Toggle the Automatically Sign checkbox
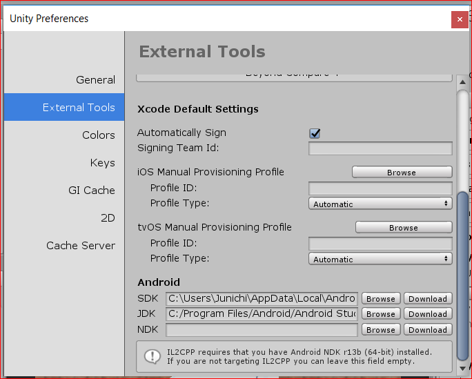Viewport: 472px width, 379px height. coord(315,133)
